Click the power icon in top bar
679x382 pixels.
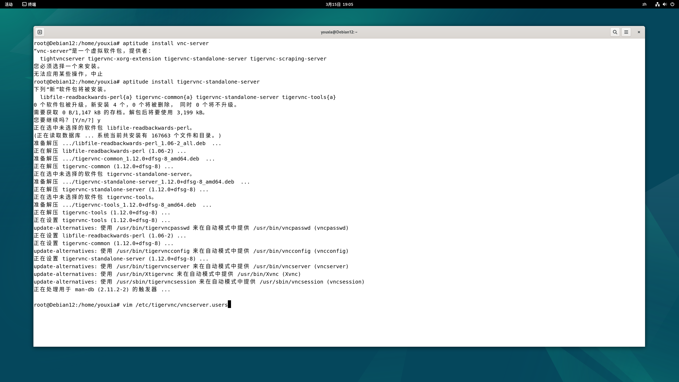673,4
